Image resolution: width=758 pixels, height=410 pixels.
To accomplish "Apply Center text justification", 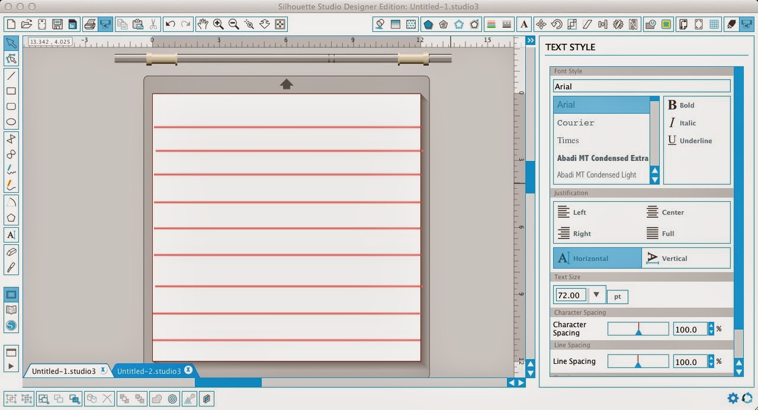I will (x=668, y=212).
